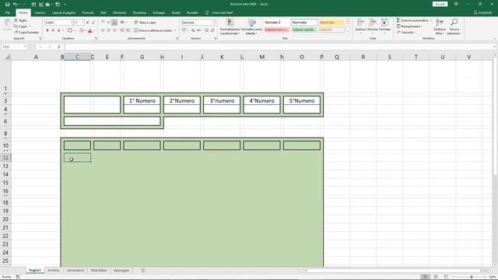
Task: Open Formattazione condizionale menu
Action: point(230,26)
